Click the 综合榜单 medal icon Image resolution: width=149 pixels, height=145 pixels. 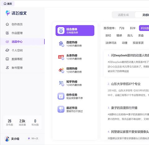tap(61, 31)
